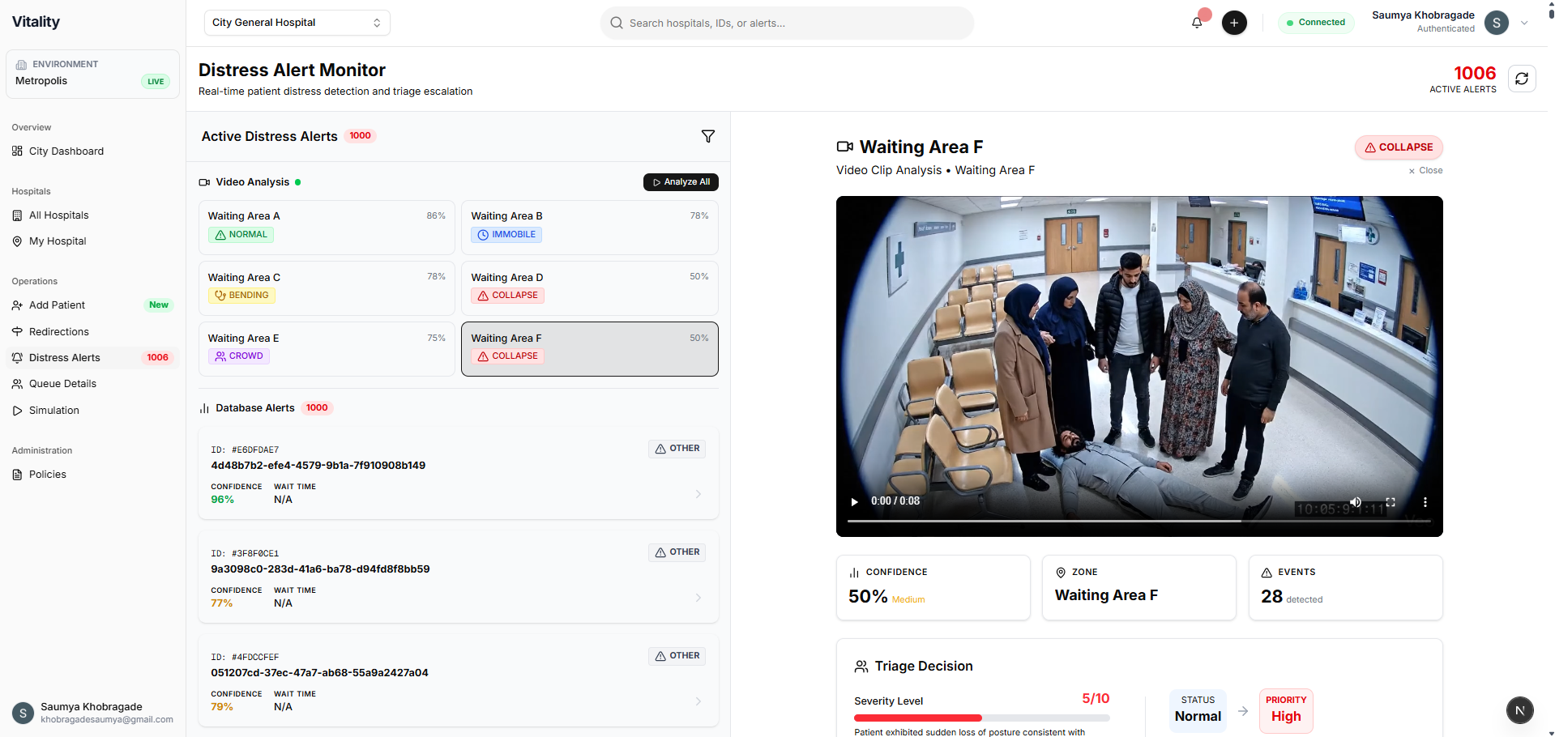Open City Dashboard in the sidebar
This screenshot has width=1555, height=737.
tap(66, 151)
